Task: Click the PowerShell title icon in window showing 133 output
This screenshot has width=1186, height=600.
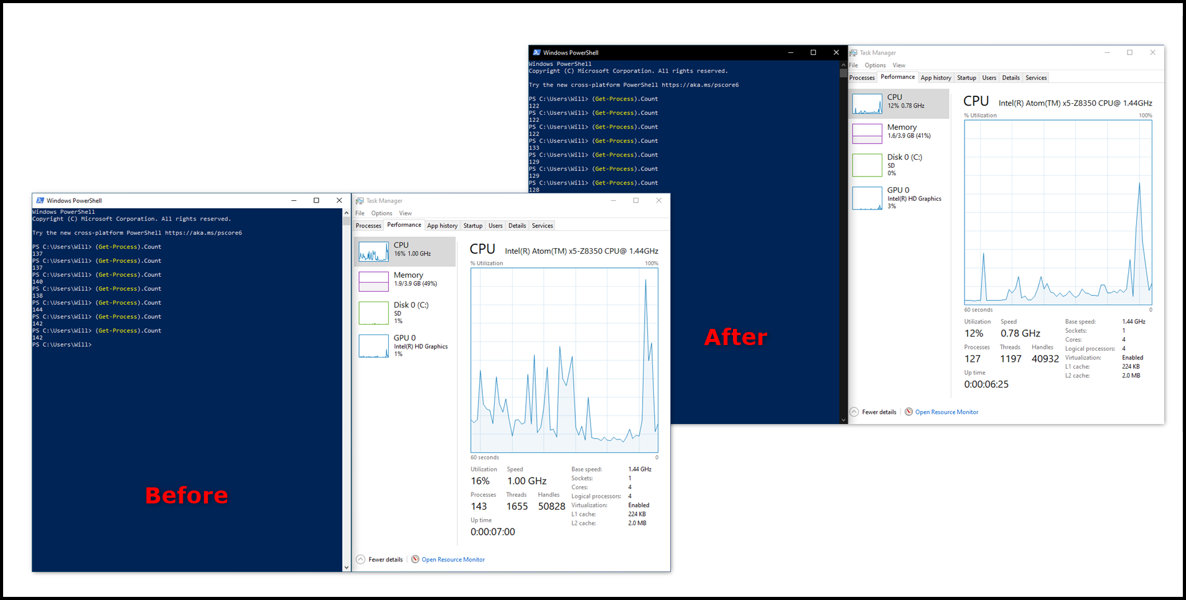Action: coord(536,52)
